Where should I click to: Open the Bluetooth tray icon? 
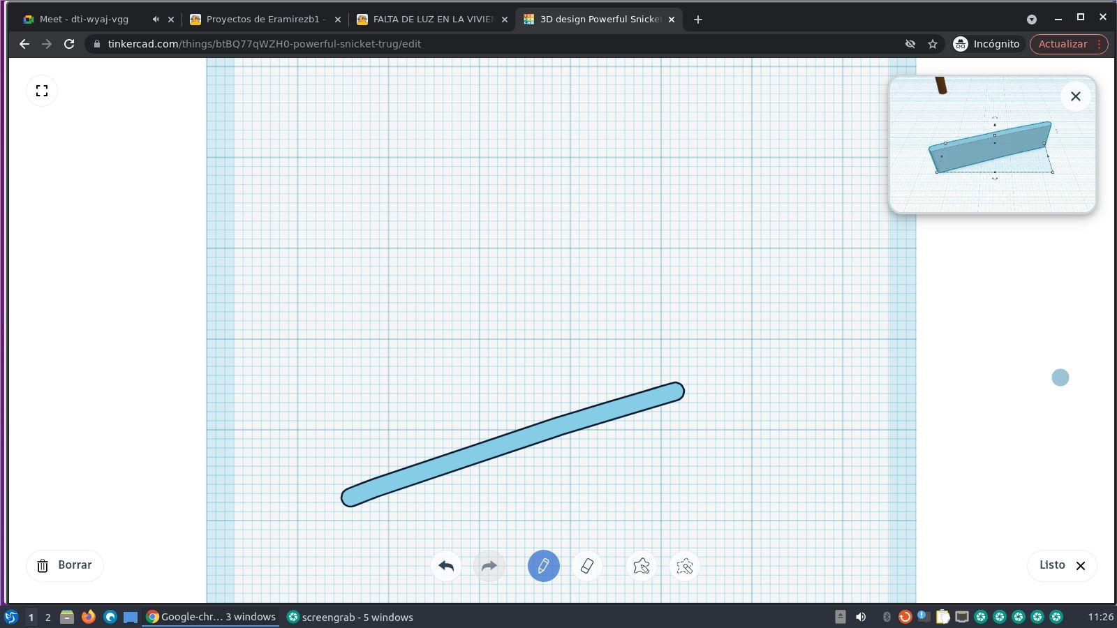coord(887,617)
